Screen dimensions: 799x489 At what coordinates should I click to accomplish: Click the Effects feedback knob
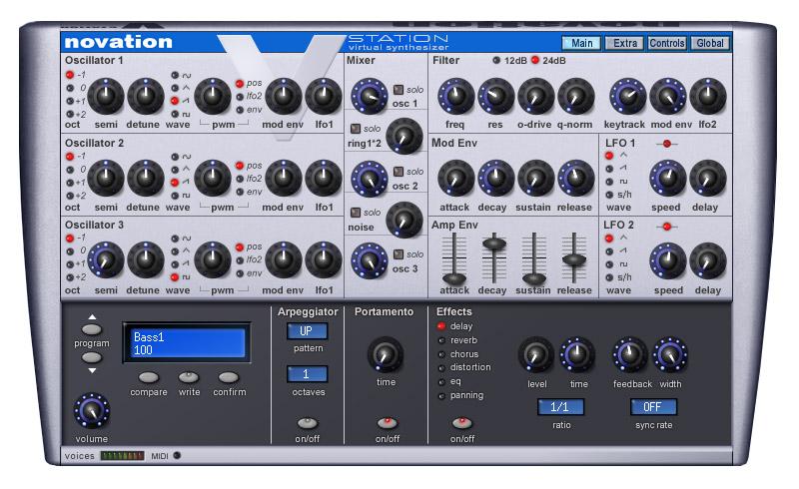click(629, 354)
